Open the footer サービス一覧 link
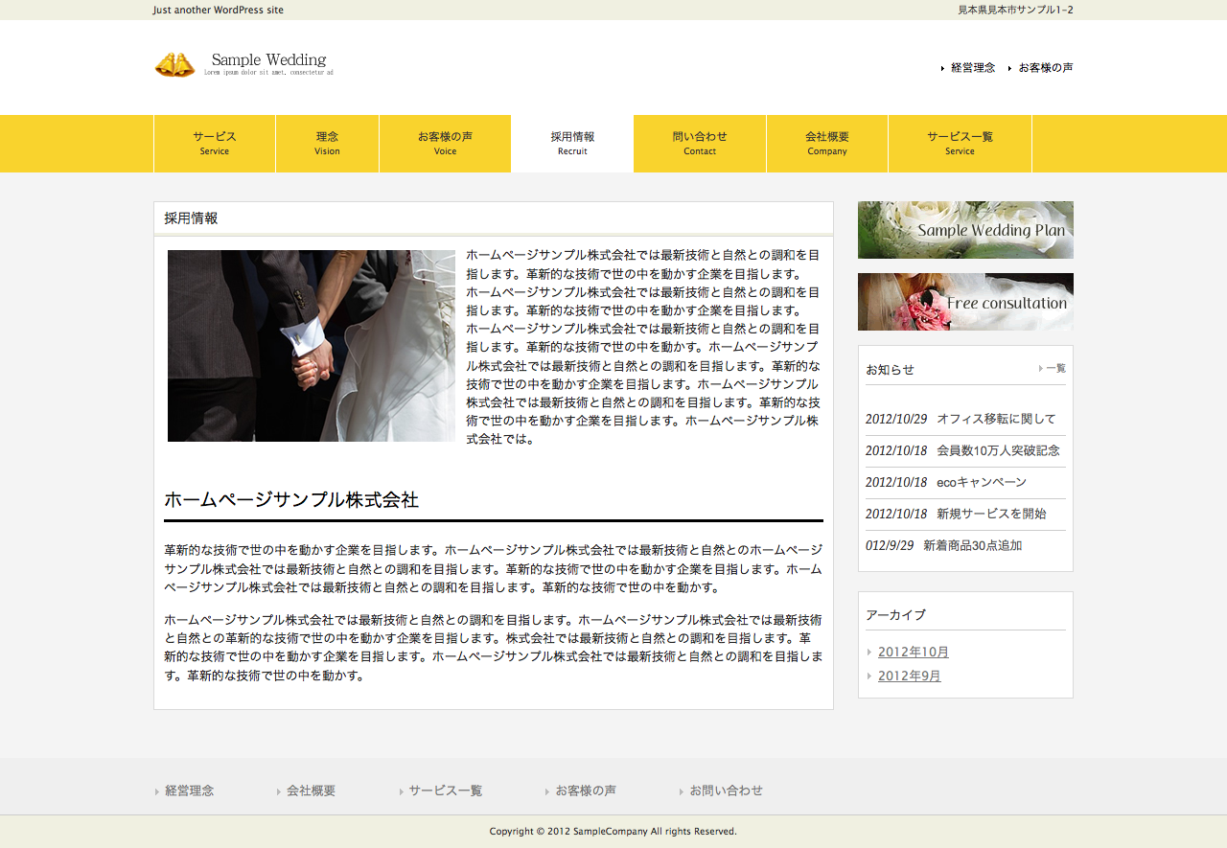 coord(446,791)
